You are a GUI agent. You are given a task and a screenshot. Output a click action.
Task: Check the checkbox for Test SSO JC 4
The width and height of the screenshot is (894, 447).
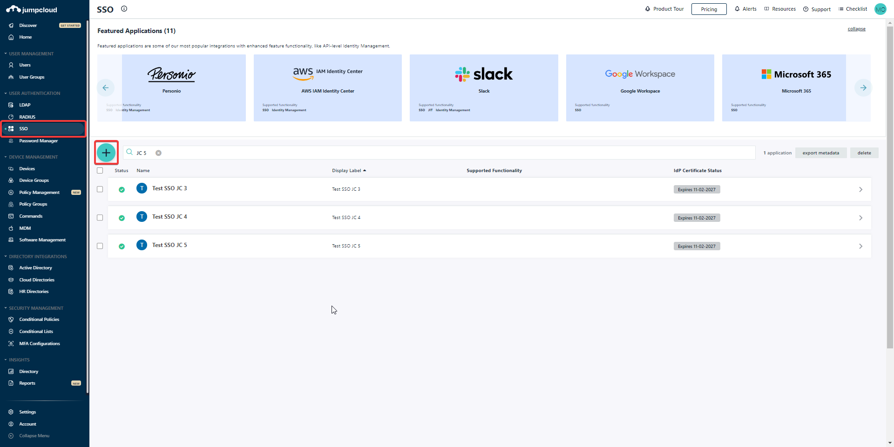100,217
